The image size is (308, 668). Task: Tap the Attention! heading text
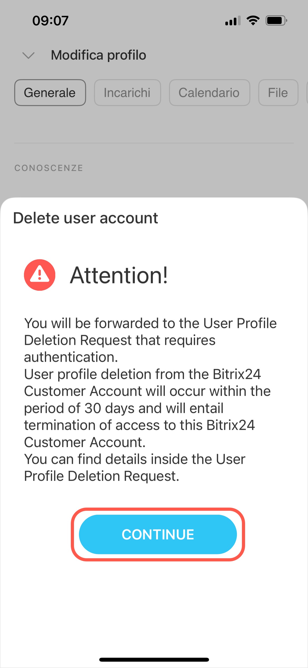pyautogui.click(x=119, y=275)
